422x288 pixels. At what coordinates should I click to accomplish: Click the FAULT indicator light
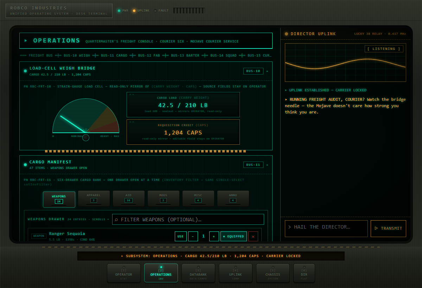(x=155, y=11)
